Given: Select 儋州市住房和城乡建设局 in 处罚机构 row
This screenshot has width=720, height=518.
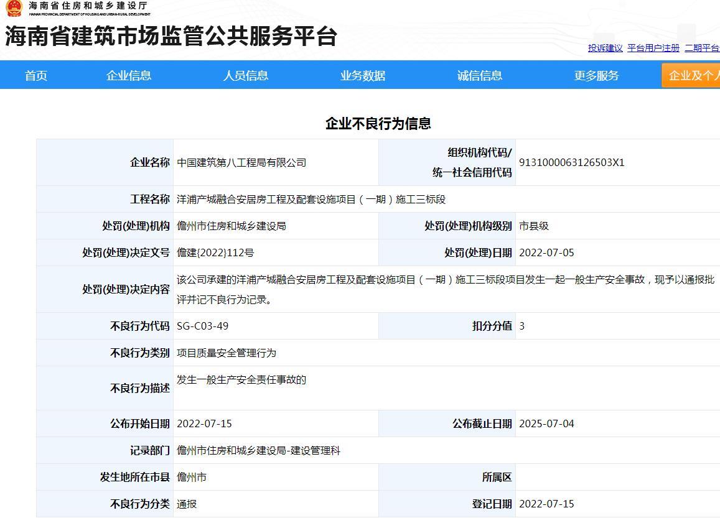Looking at the screenshot, I should pos(231,226).
